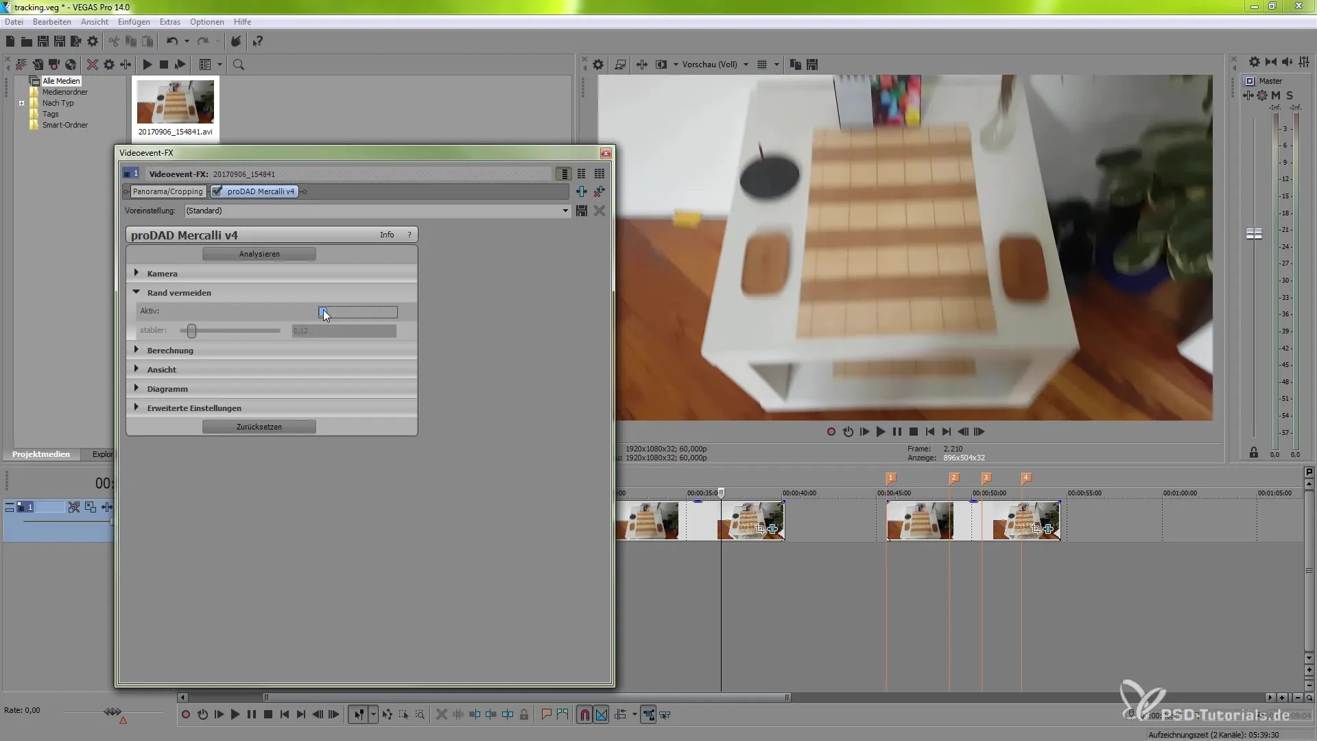Toggle preview on external monitor
1317x741 pixels.
click(620, 64)
